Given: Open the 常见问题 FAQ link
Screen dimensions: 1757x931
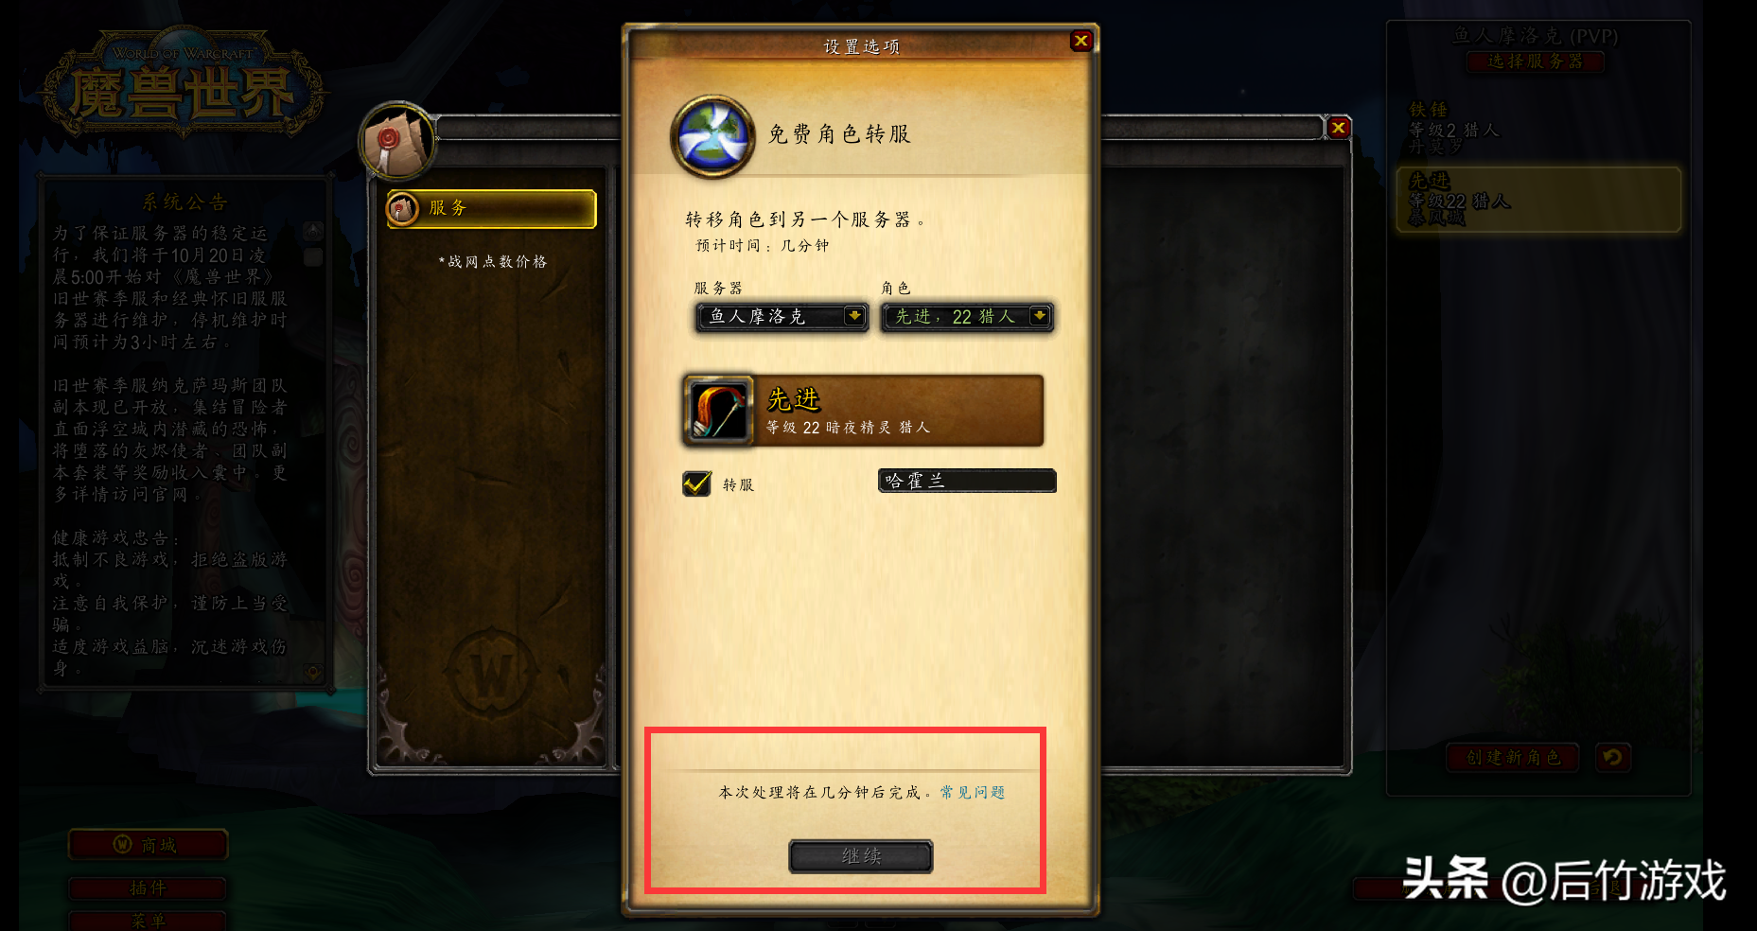Looking at the screenshot, I should 973,792.
